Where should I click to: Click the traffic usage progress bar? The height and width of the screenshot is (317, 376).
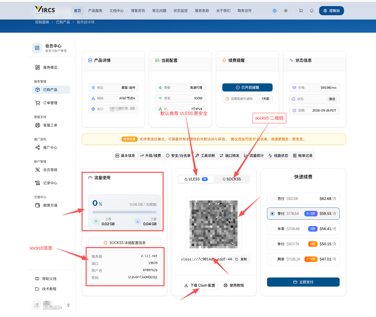click(124, 212)
